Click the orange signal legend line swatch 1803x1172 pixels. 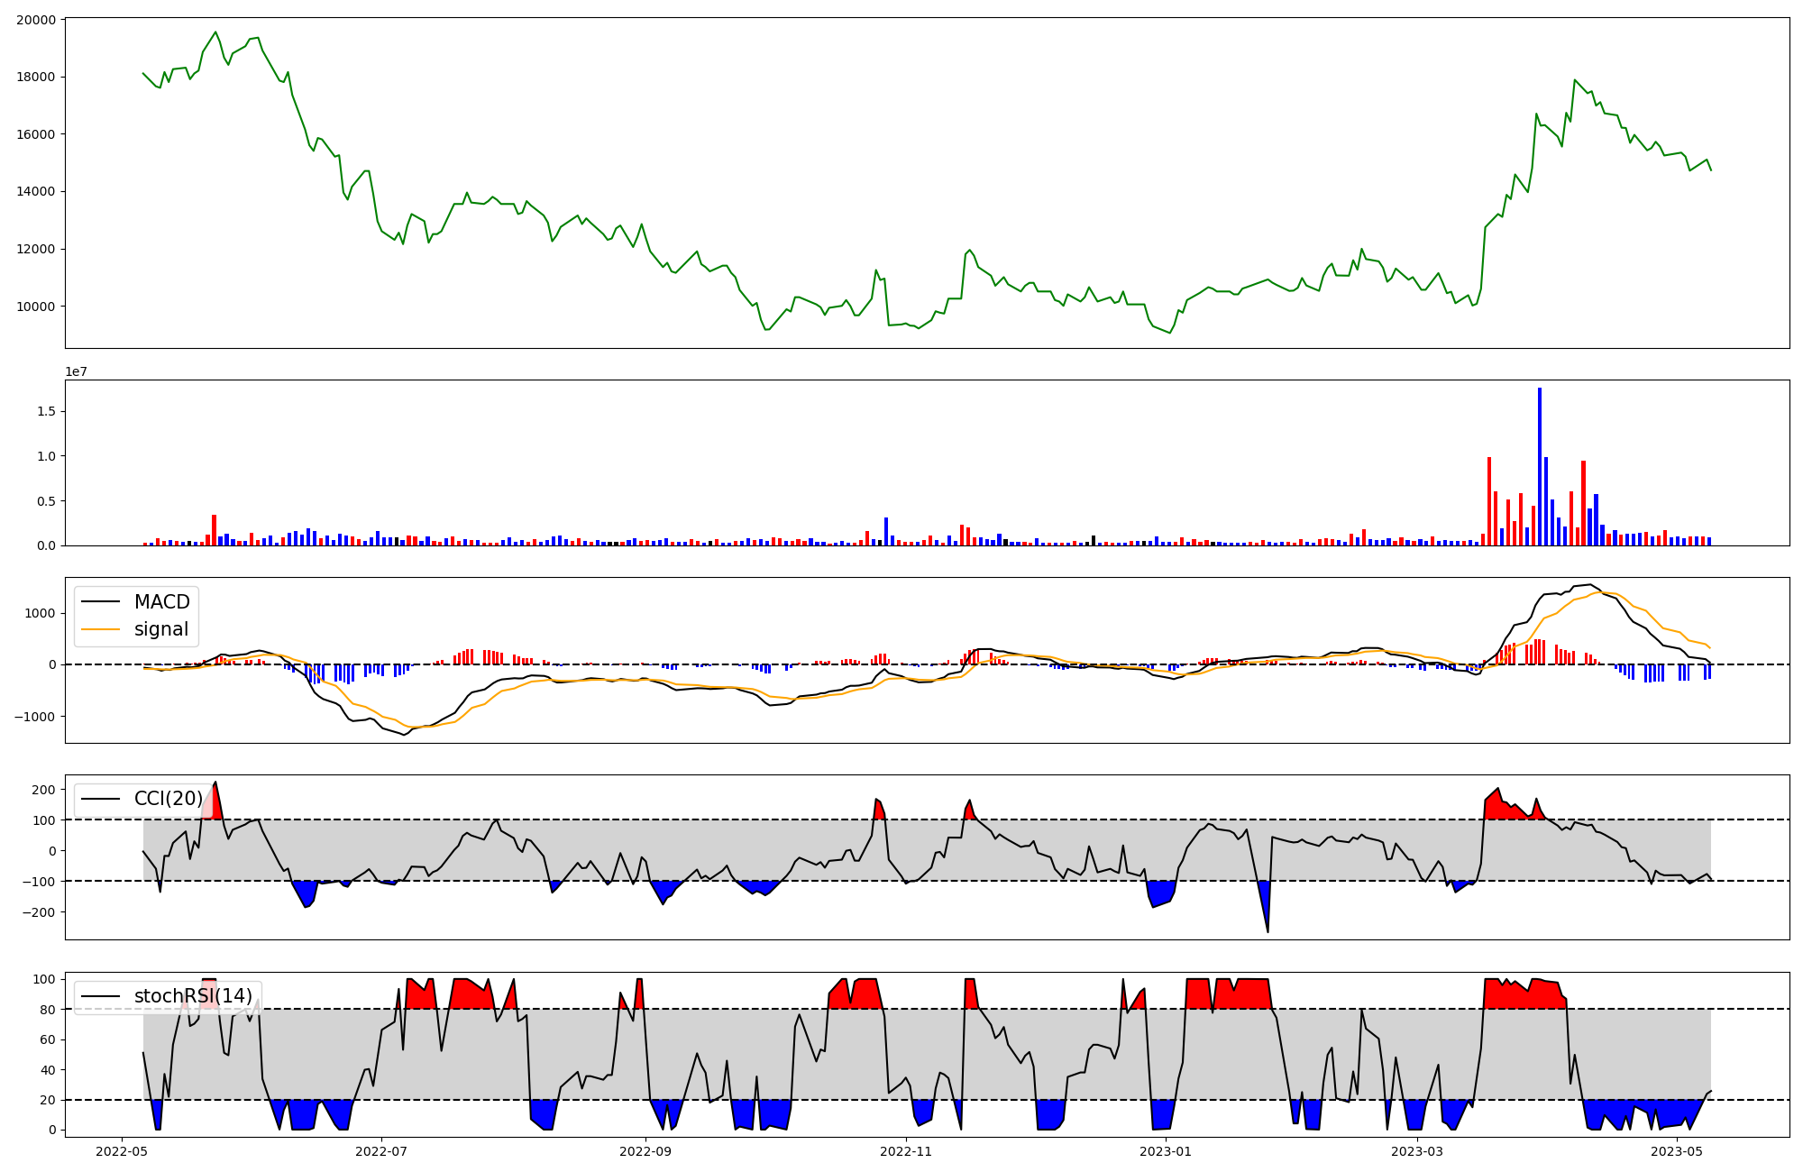(100, 630)
